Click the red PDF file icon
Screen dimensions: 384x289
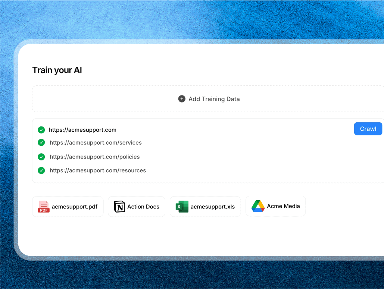point(44,207)
